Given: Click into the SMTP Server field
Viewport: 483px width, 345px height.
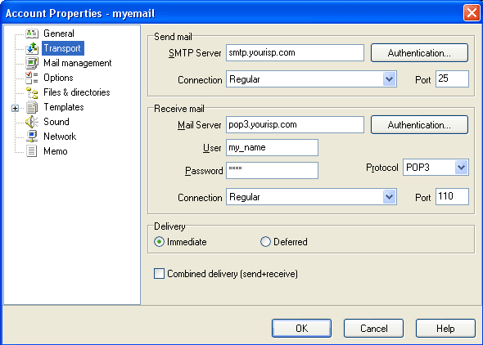Looking at the screenshot, I should [295, 52].
